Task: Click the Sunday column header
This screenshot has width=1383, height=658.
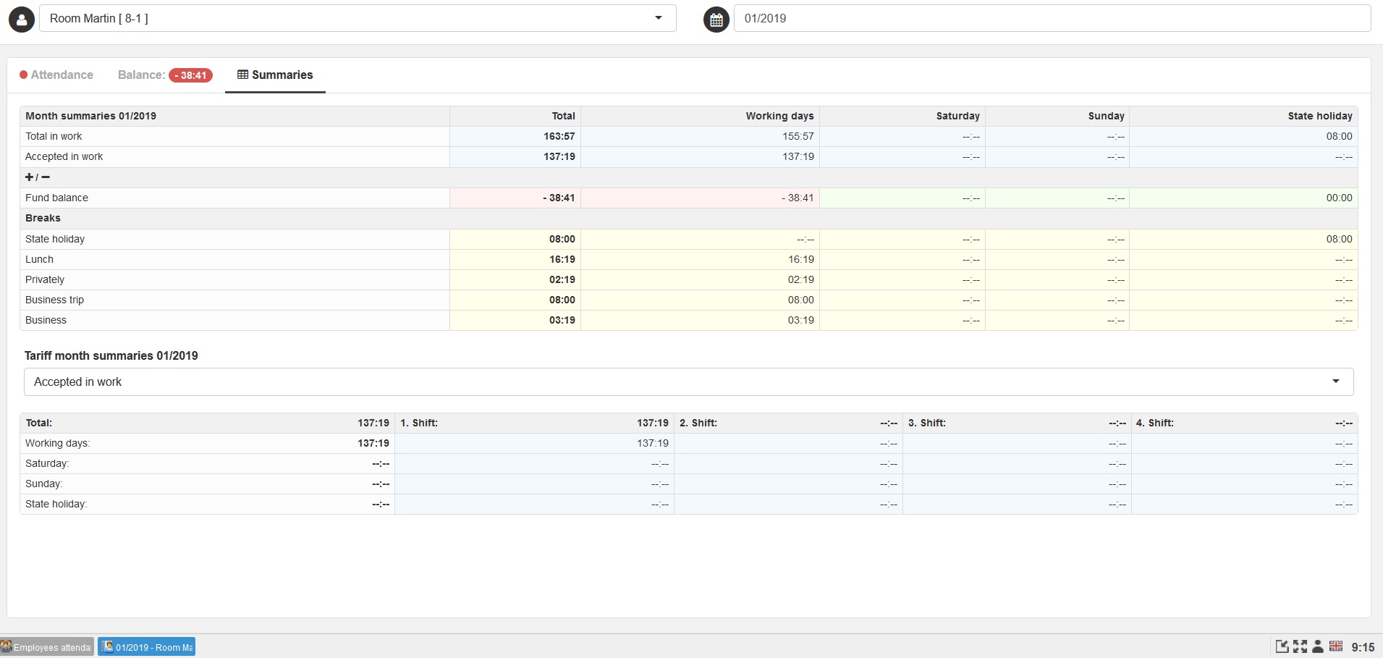Action: (x=1107, y=116)
